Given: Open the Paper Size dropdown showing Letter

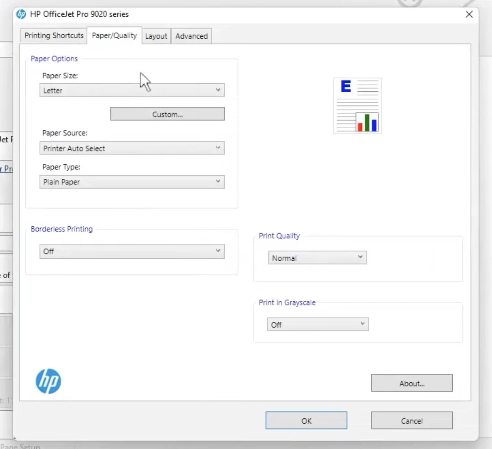Looking at the screenshot, I should [132, 90].
